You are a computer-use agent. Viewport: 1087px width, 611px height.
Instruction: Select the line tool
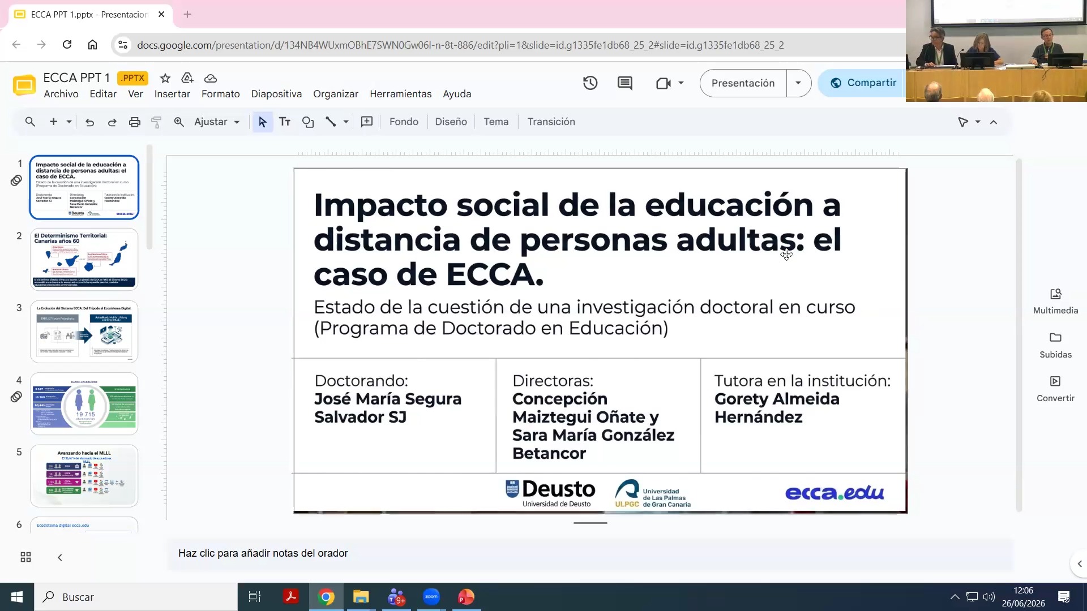(331, 122)
